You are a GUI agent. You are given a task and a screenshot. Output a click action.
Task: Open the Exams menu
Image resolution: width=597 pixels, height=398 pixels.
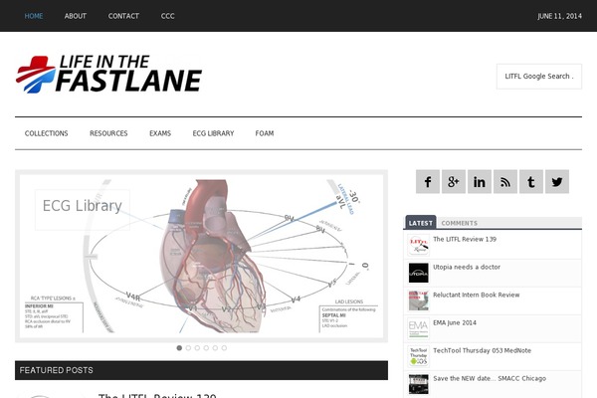coord(160,133)
